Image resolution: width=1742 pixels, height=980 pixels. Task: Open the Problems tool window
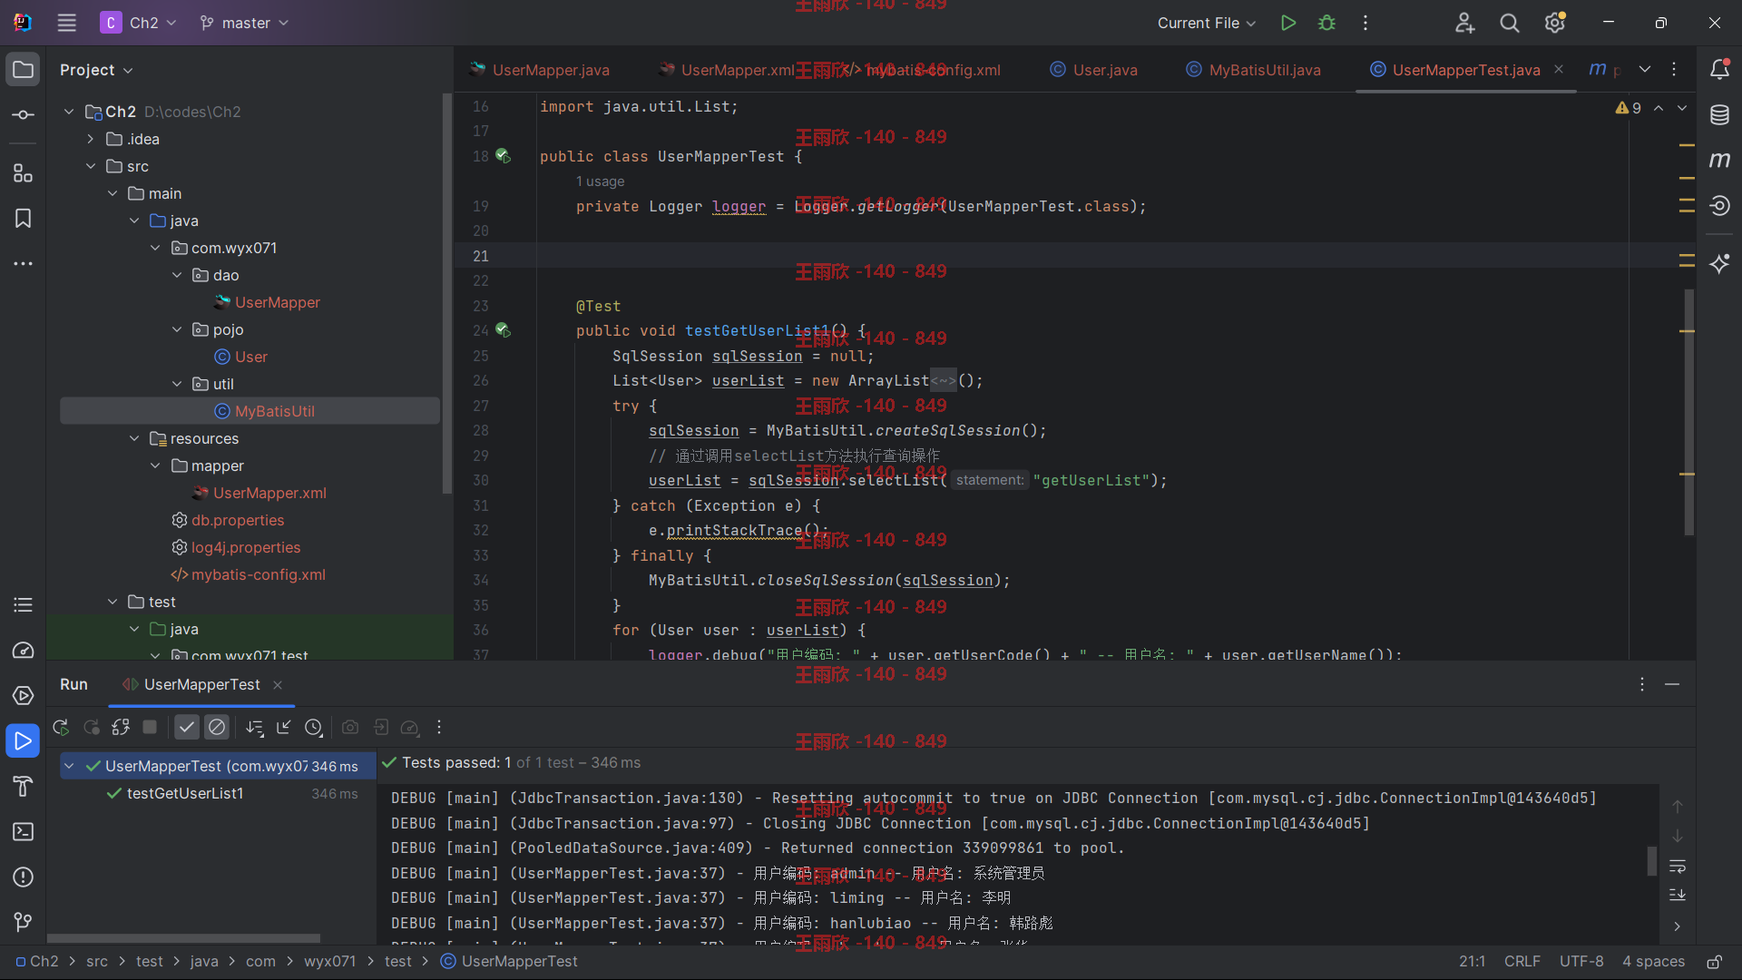[x=24, y=877]
